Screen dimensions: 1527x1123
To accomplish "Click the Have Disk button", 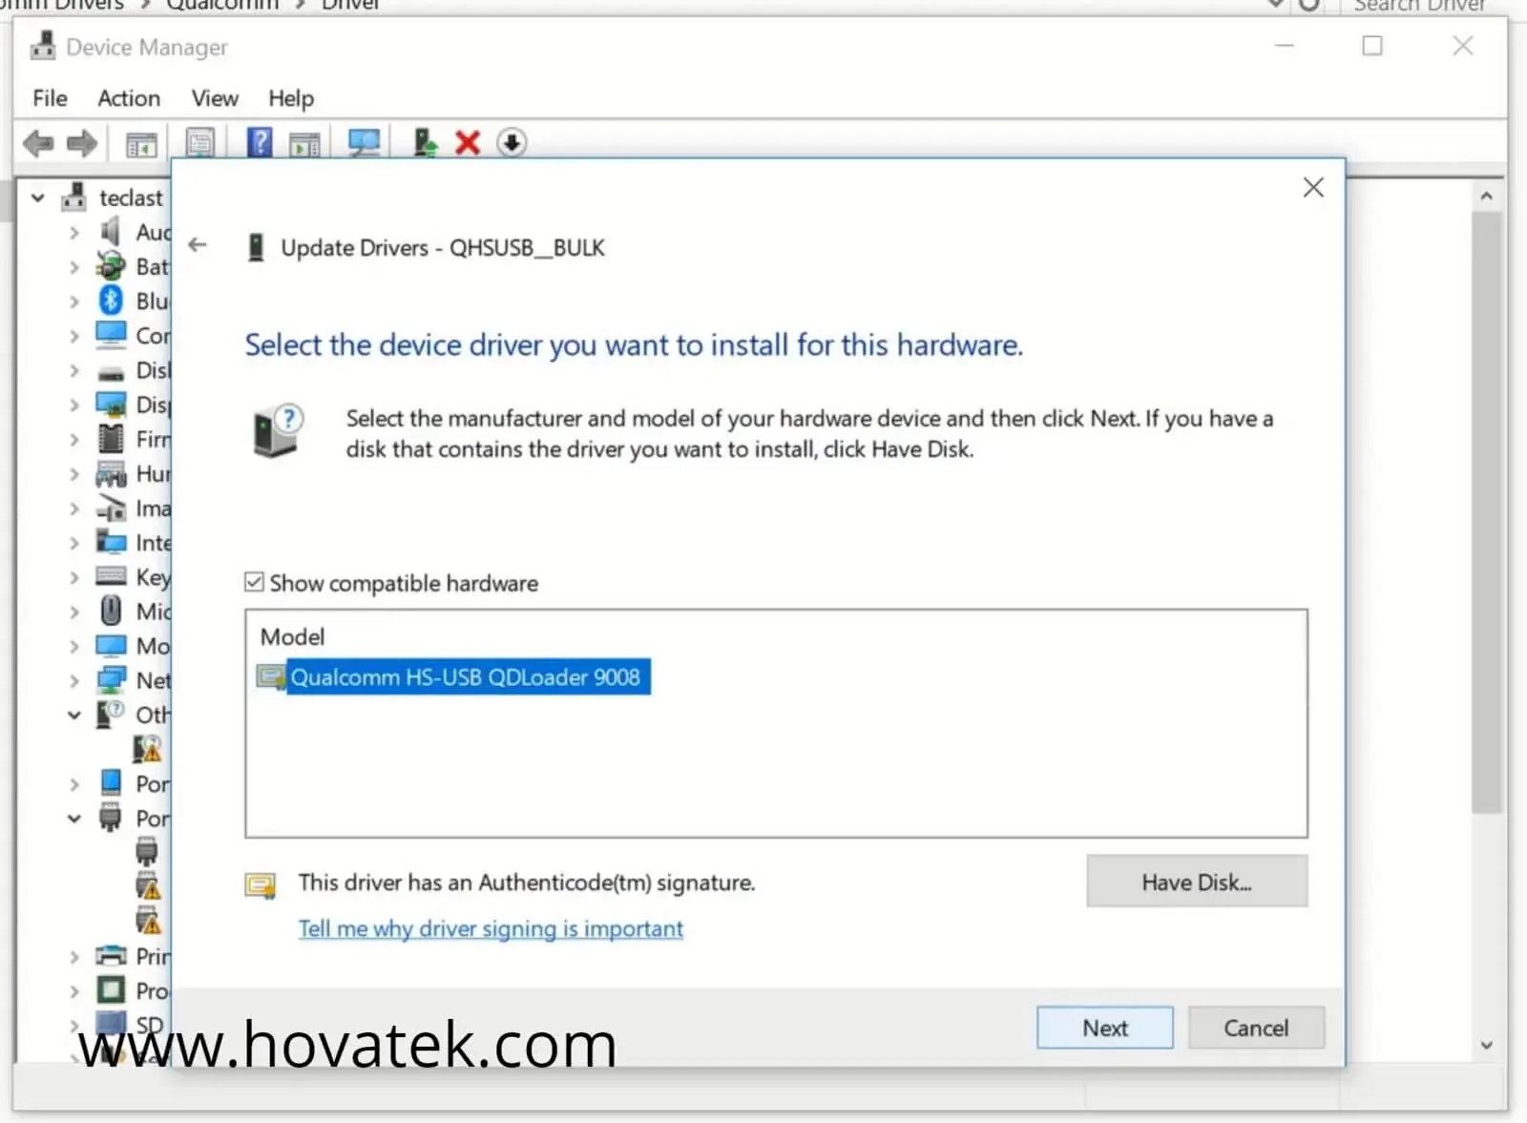I will pos(1196,882).
